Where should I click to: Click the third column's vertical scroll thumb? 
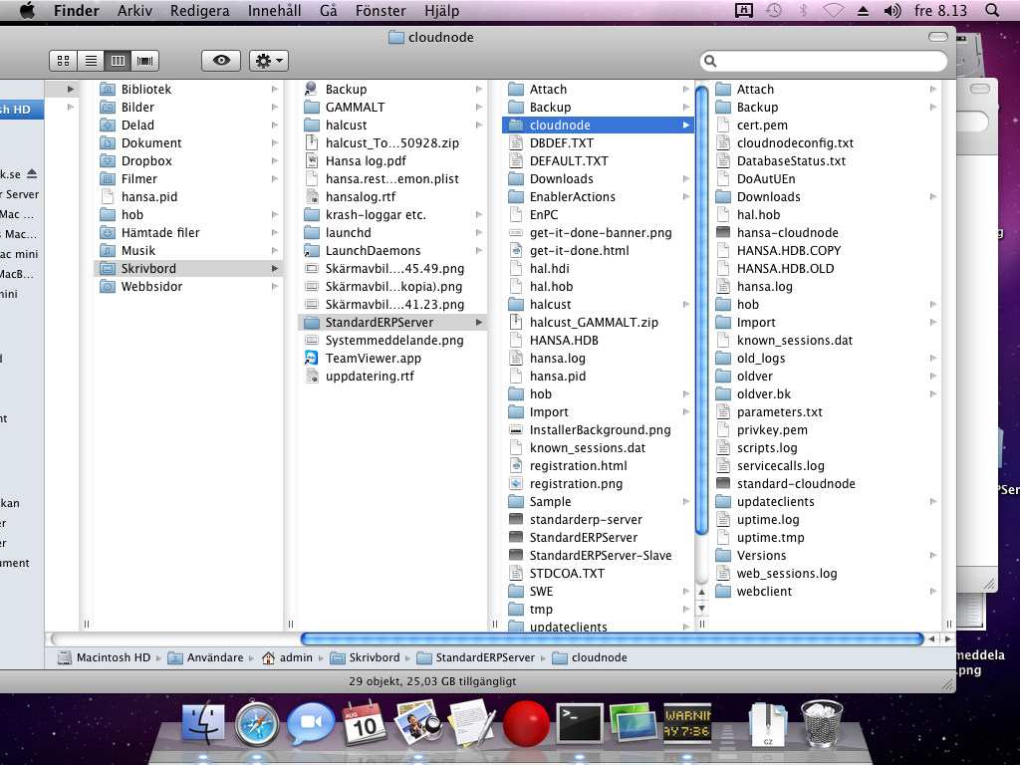point(701,311)
